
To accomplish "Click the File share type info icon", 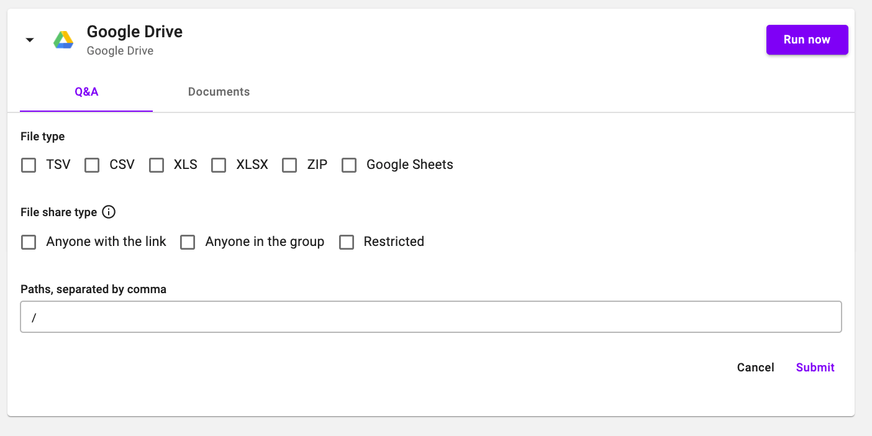I will [x=109, y=212].
